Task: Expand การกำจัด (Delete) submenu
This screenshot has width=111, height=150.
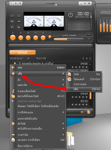Action: (38, 135)
